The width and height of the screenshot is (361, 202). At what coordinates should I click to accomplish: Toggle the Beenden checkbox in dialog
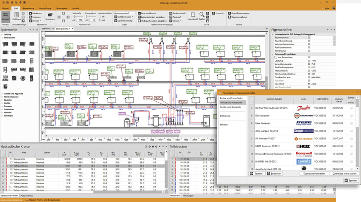click(x=346, y=181)
